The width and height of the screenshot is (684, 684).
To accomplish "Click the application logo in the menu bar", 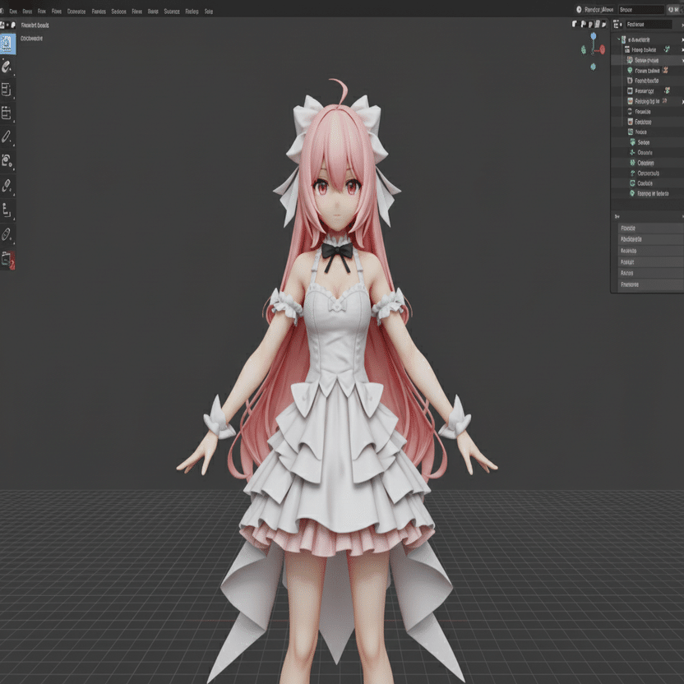I will tap(2, 12).
